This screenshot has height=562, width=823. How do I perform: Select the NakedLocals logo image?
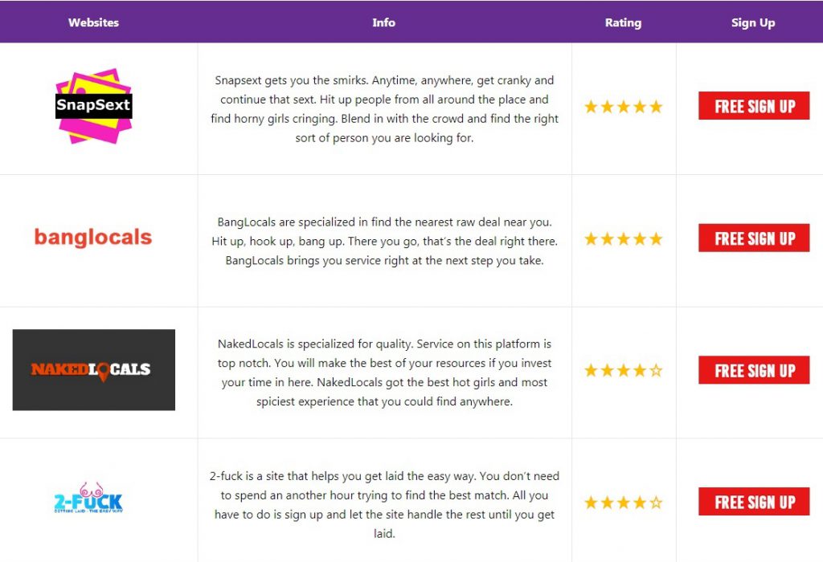coord(93,369)
